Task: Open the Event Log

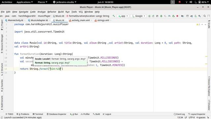Action: pyautogui.click(x=179, y=114)
